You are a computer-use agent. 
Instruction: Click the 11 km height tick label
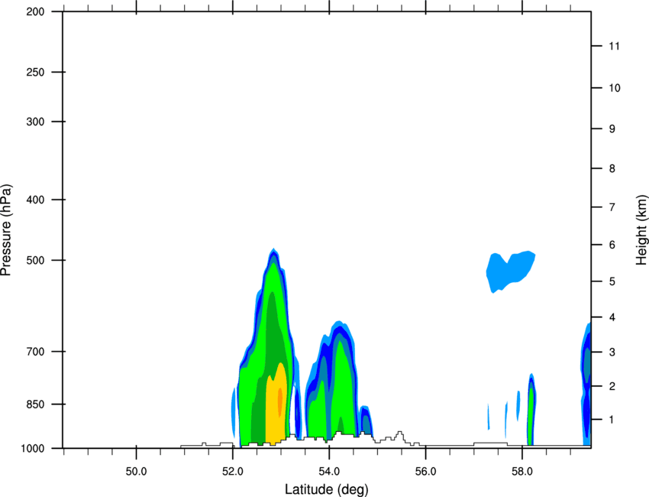coord(614,46)
